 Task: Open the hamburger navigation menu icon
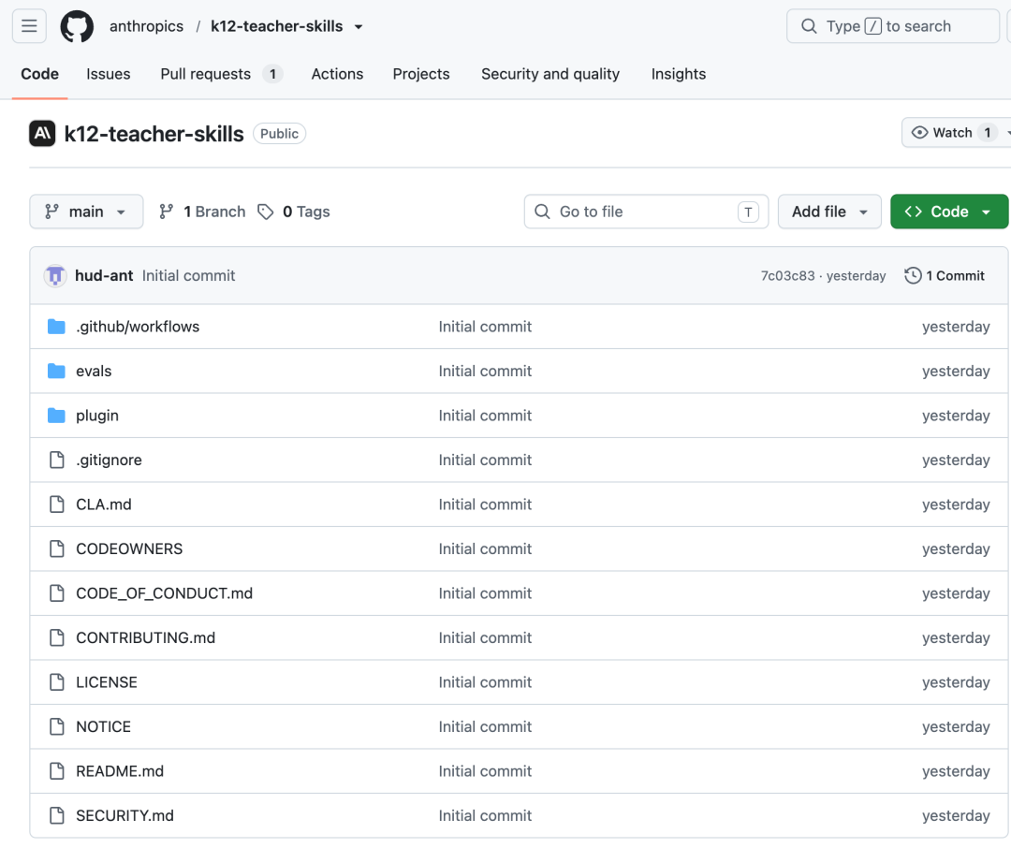[29, 26]
